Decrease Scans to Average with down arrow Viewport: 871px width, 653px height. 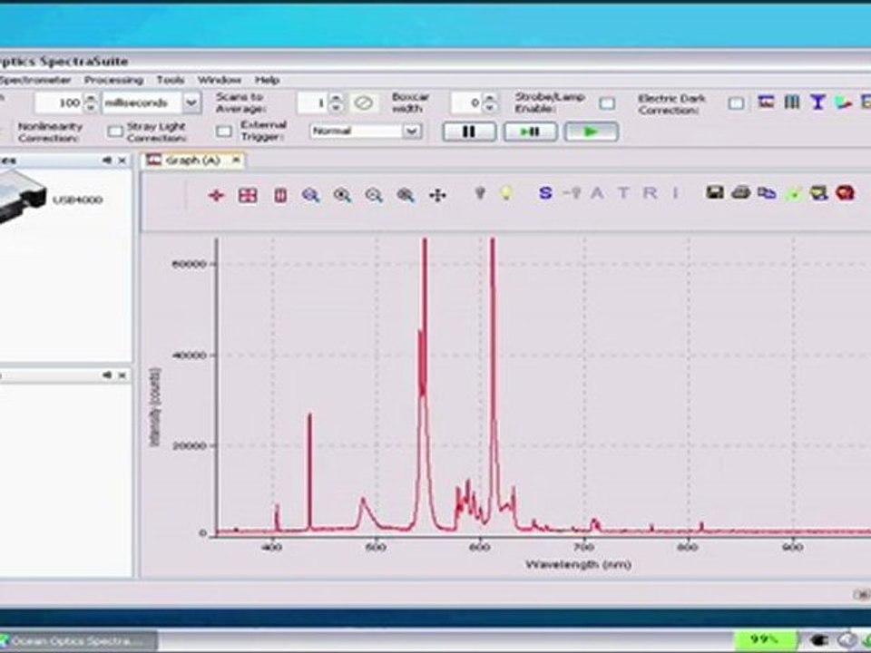pos(336,108)
